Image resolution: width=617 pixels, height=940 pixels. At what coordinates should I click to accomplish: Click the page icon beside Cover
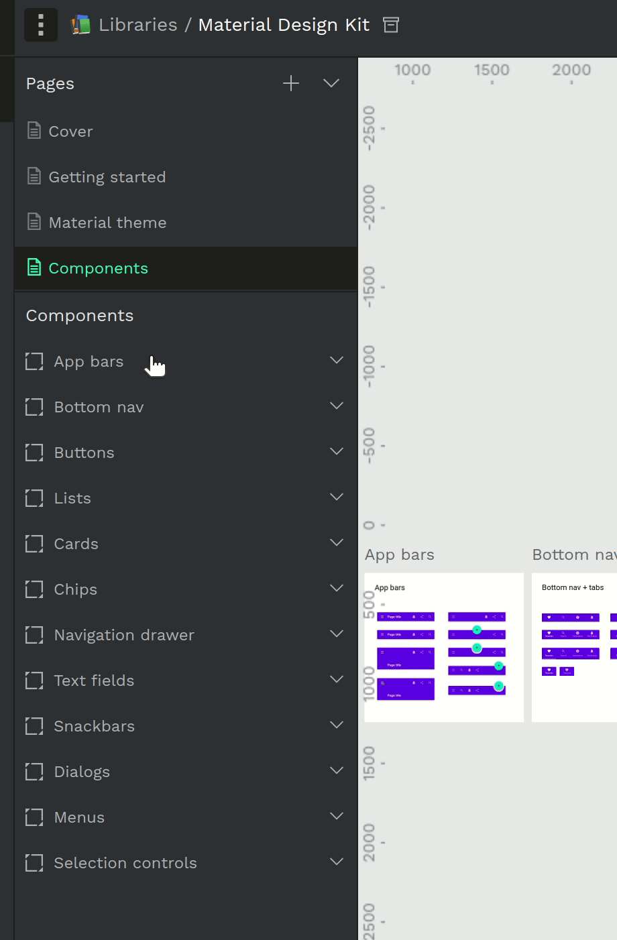tap(34, 130)
